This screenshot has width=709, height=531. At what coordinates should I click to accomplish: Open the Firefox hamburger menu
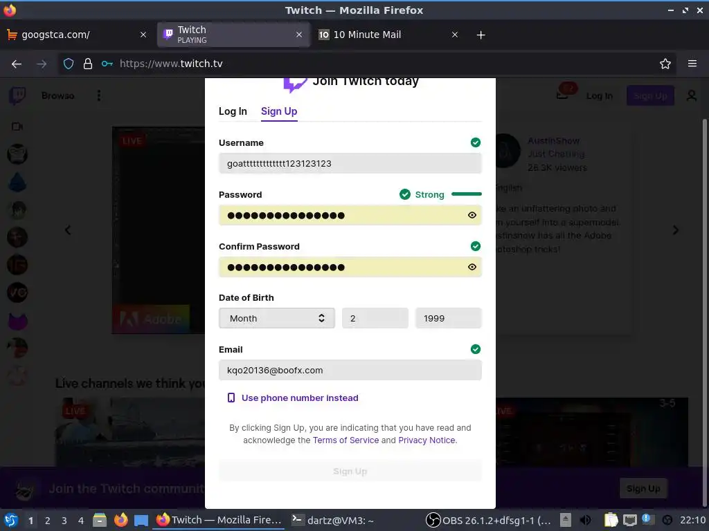692,64
